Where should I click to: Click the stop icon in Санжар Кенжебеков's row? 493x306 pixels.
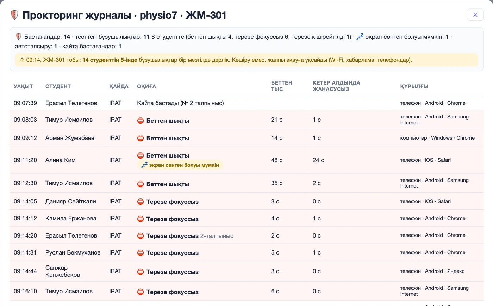pyautogui.click(x=141, y=272)
